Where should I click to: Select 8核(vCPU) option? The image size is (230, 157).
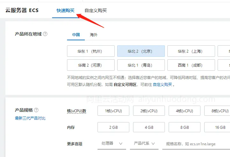pyautogui.click(x=217, y=111)
